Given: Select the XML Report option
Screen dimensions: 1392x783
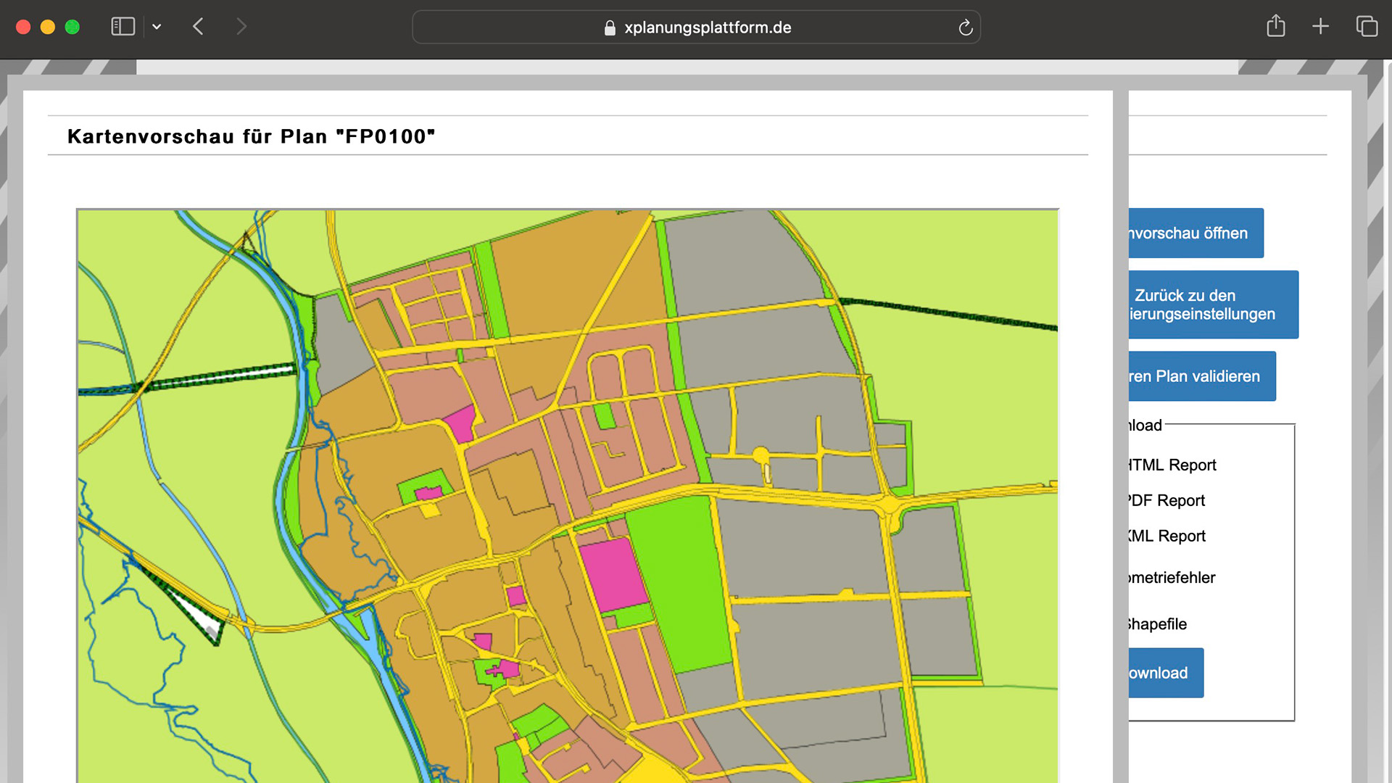Looking at the screenshot, I should [1167, 536].
